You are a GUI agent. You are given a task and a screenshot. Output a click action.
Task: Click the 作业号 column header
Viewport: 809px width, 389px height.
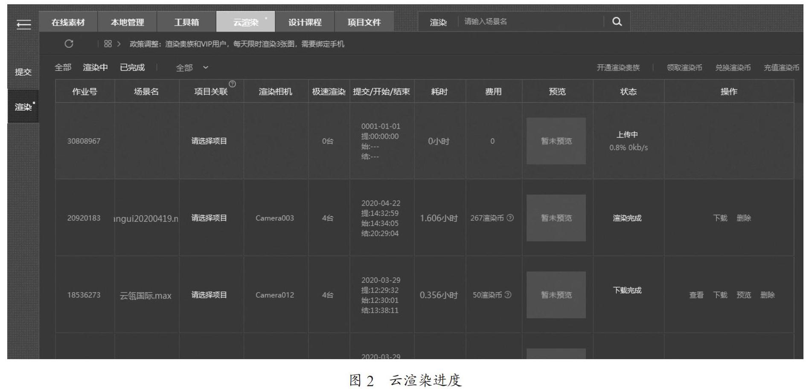click(84, 91)
